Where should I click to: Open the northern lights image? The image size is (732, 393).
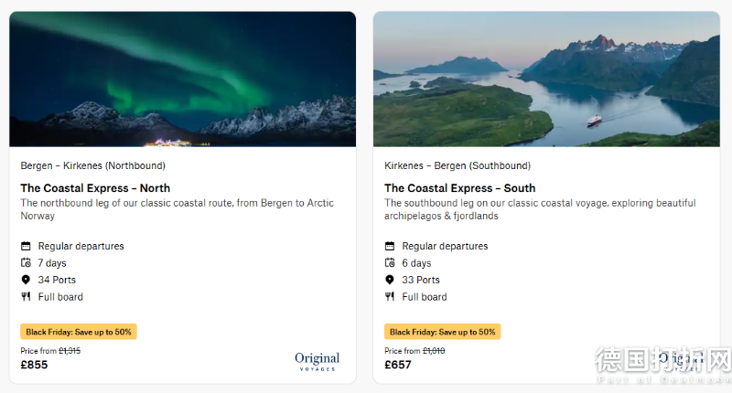(182, 79)
